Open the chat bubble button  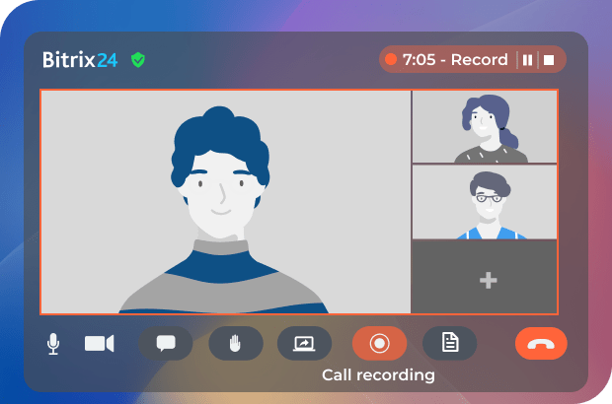pyautogui.click(x=166, y=343)
